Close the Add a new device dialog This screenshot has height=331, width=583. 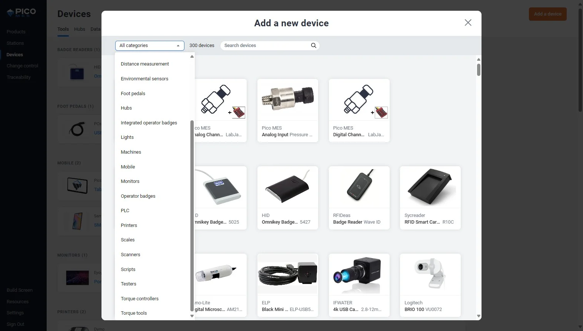pyautogui.click(x=468, y=23)
